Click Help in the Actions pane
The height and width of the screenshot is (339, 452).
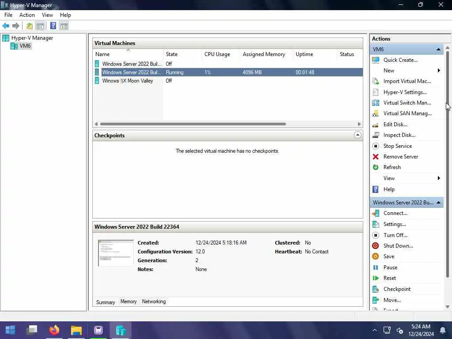coord(388,189)
